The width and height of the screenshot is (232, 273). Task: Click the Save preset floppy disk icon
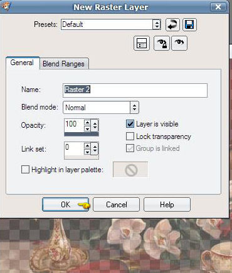point(189,24)
